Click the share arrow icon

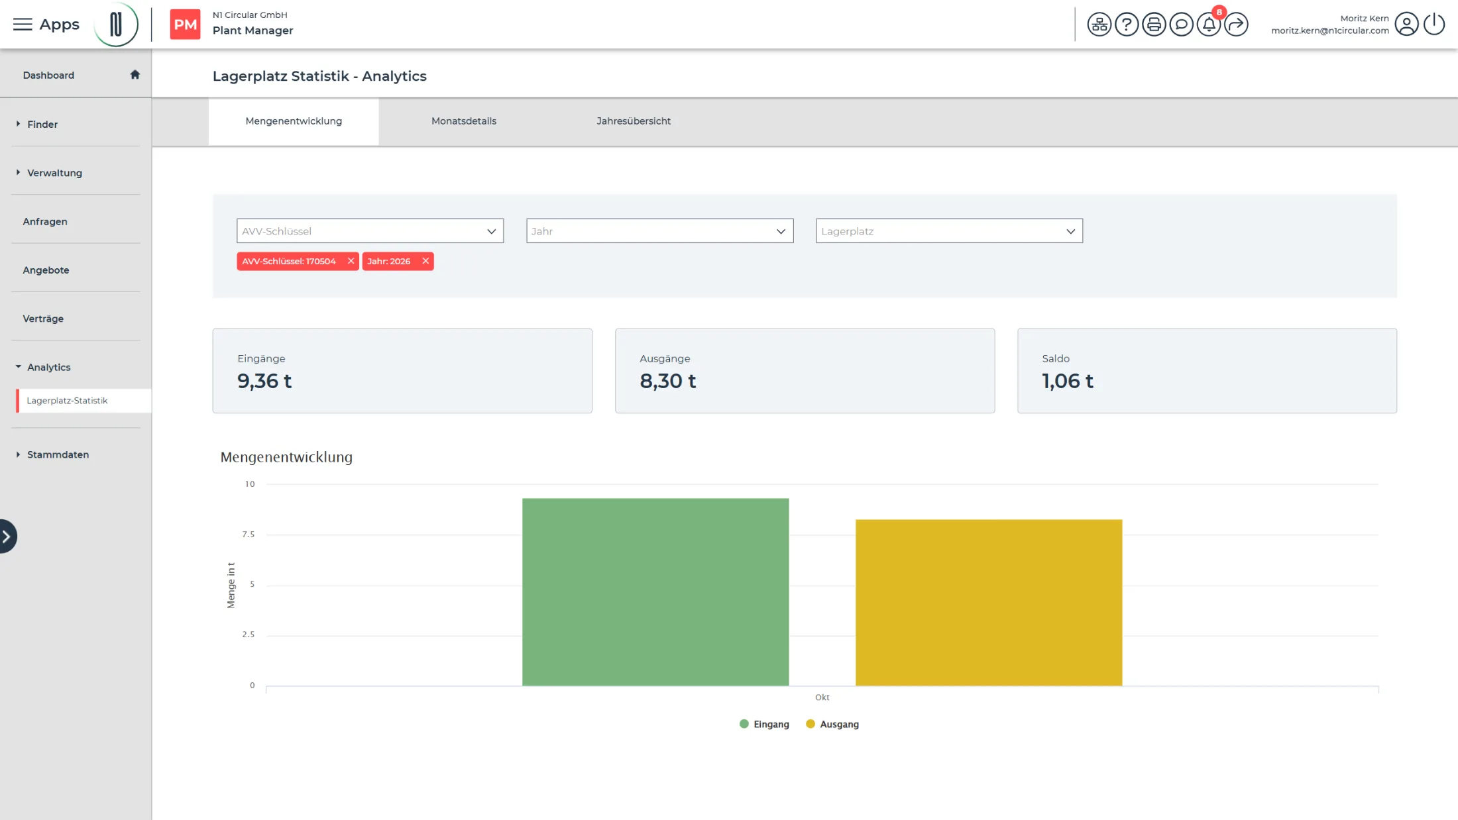click(x=1236, y=25)
